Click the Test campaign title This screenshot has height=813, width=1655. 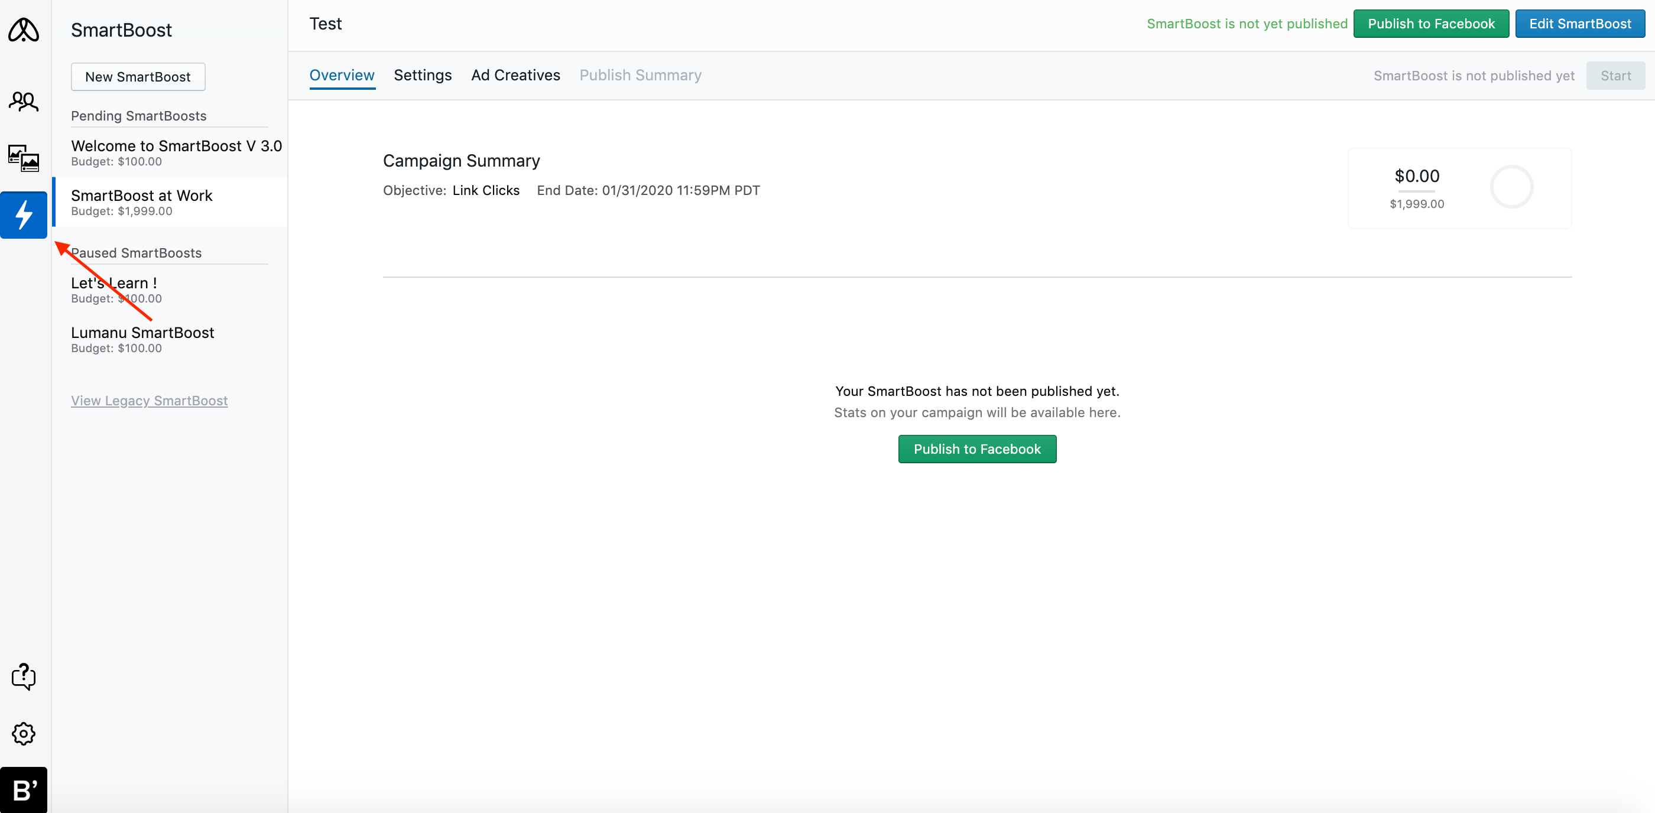pos(326,24)
